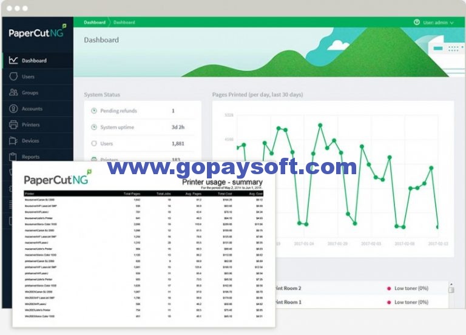Click the Print Room 1 row label
Viewport: 466px width, 335px height.
[288, 302]
